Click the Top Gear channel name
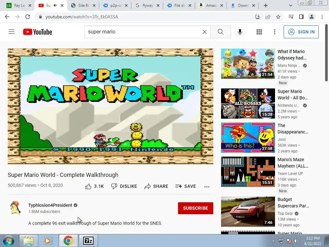The width and height of the screenshot is (329, 247). click(x=285, y=214)
